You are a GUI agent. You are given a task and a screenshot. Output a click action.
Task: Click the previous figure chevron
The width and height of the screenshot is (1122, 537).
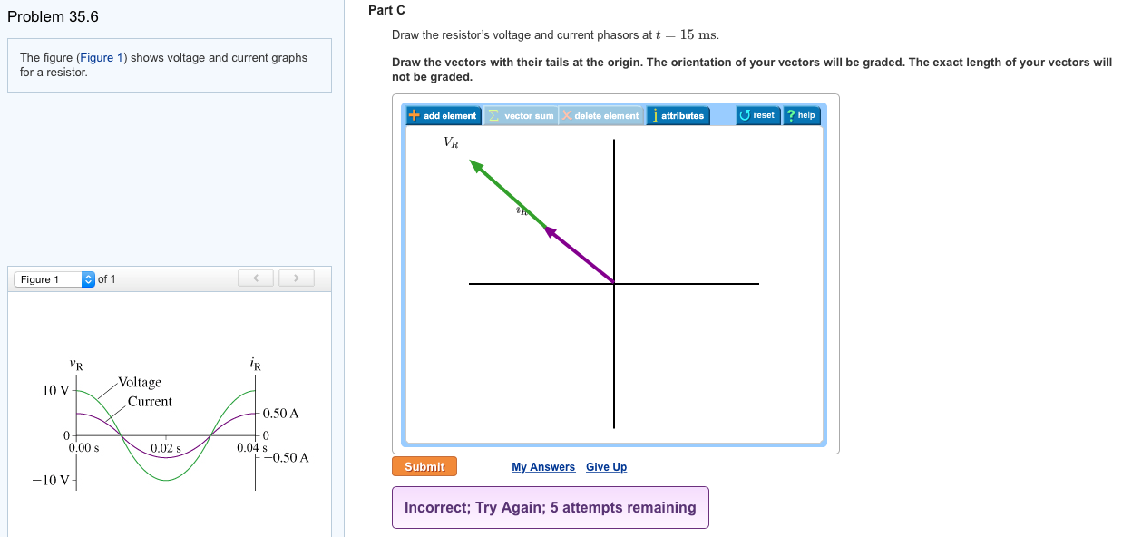point(255,278)
